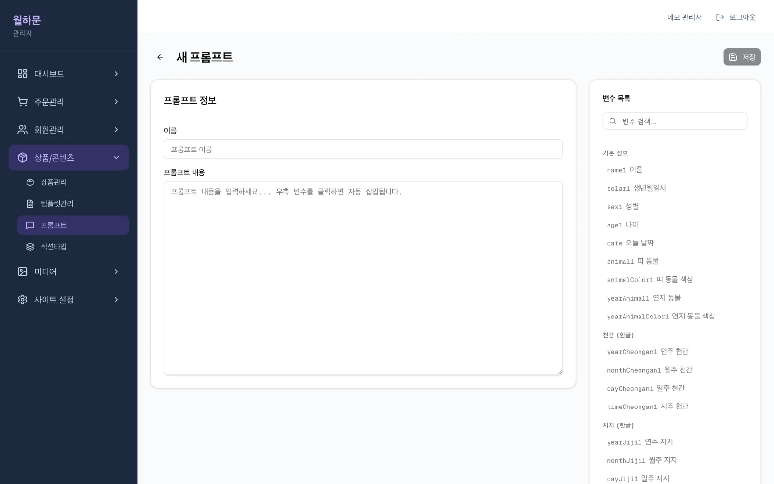Select the 프롬프트 submenu item
Viewport: 774px width, 484px height.
73,226
